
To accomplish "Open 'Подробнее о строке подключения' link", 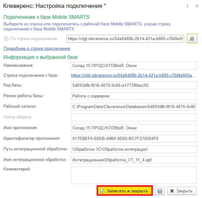I will [37, 49].
